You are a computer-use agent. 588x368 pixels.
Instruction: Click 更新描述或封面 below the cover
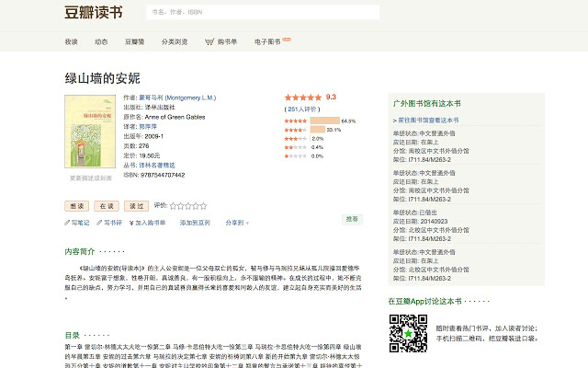[x=91, y=178]
